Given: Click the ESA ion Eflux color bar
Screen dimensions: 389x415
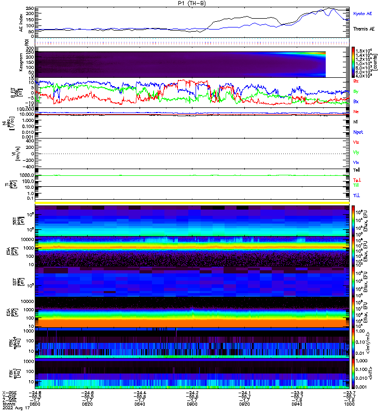Looking at the screenshot, I should [x=353, y=251].
